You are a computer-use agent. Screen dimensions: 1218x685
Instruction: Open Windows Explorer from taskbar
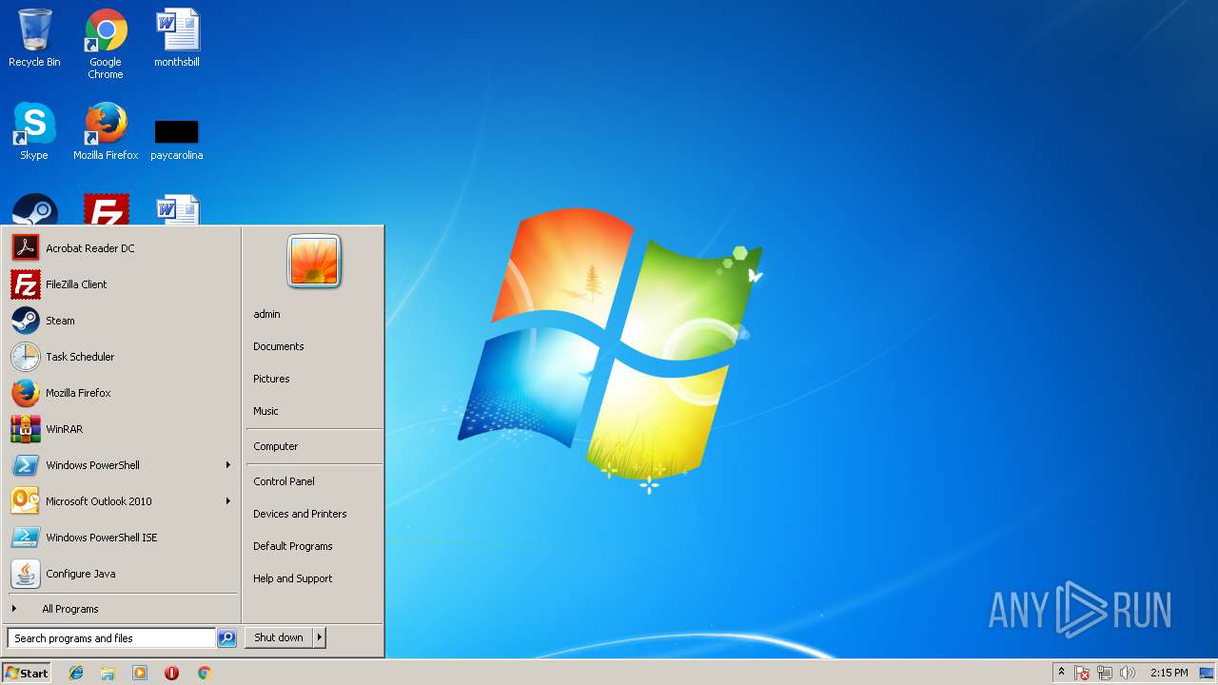pos(108,673)
